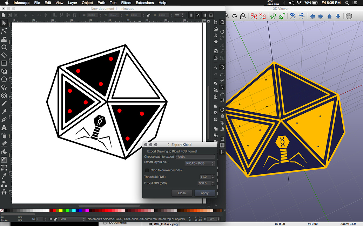Click the Undo icon in commands bar
363x226 pixels.
point(216,68)
